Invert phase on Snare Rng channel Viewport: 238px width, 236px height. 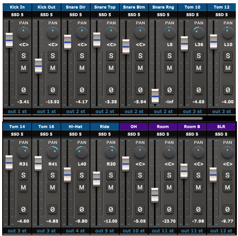(169, 90)
